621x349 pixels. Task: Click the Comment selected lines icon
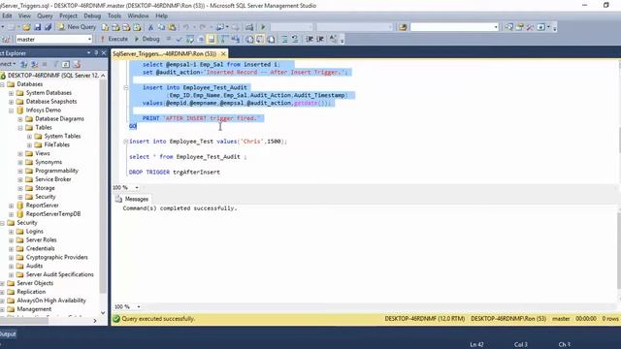point(284,39)
